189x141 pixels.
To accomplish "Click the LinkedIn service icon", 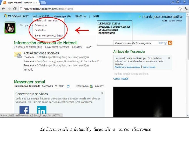I will click(x=42, y=110).
